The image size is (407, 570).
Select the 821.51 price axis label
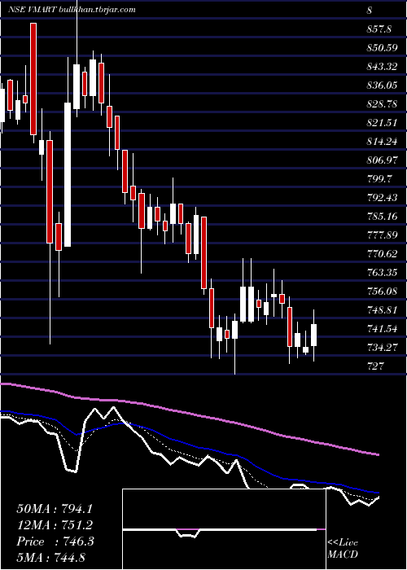click(382, 123)
